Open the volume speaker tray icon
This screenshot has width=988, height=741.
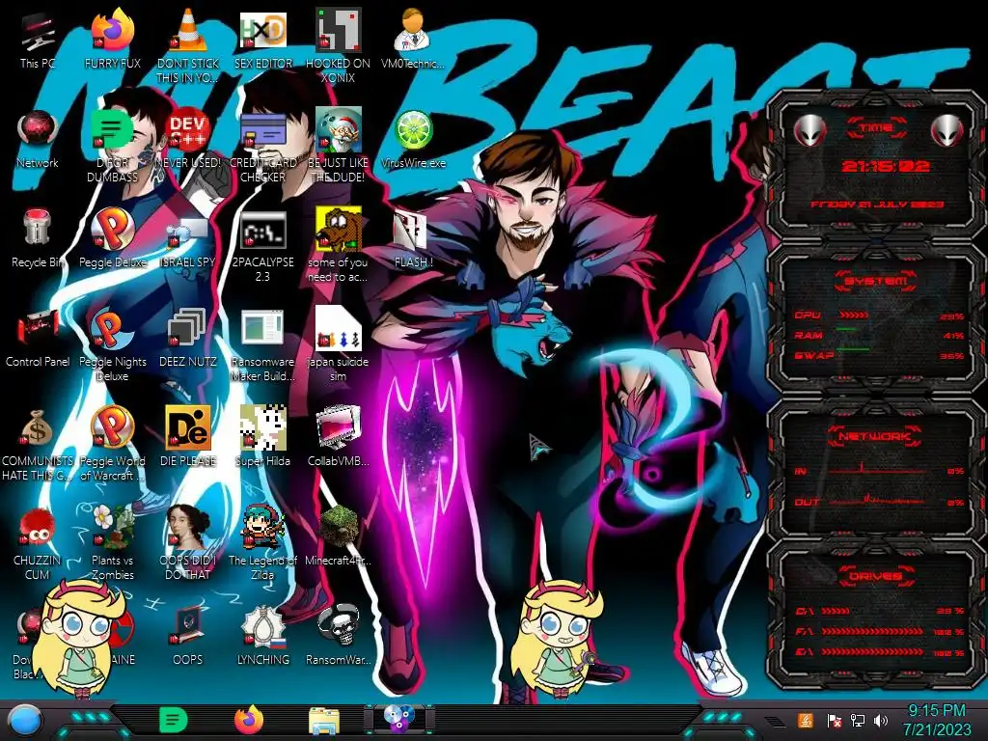[882, 720]
